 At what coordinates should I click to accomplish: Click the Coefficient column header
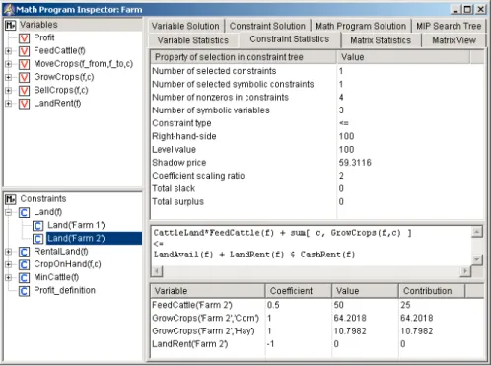[299, 291]
